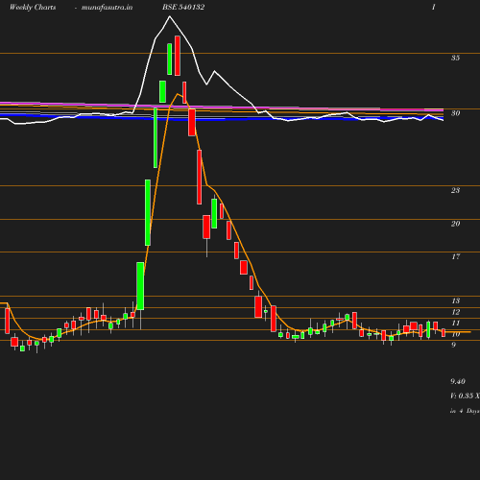Select the 13 price axis label
The width and height of the screenshot is (480, 480).
point(456,300)
